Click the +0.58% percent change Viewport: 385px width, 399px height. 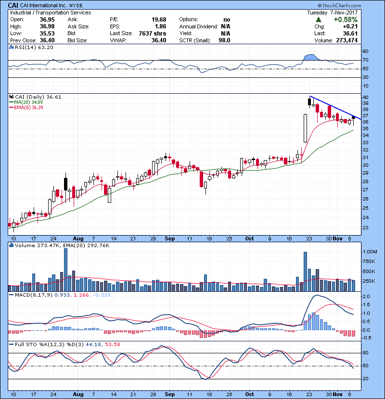pos(346,20)
